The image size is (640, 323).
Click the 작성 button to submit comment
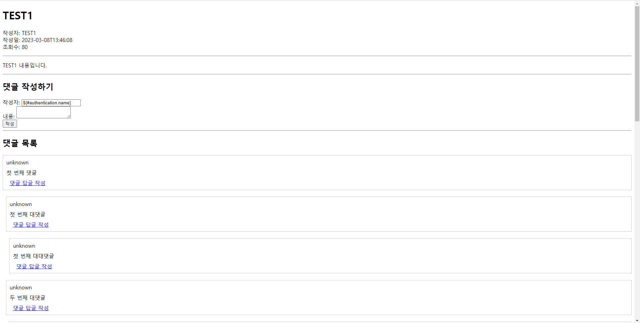tap(10, 124)
